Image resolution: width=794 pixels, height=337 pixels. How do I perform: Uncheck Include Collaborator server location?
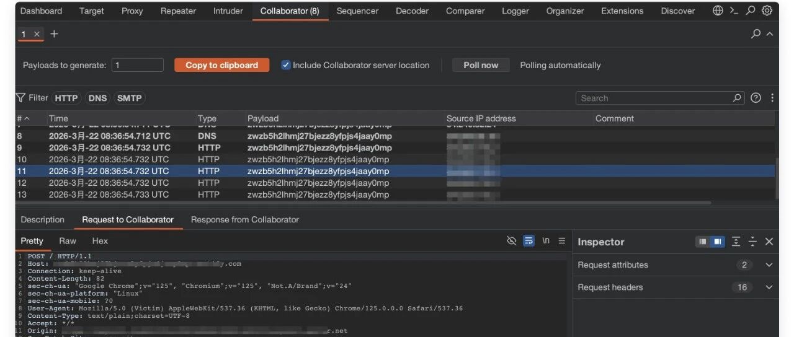pyautogui.click(x=286, y=65)
